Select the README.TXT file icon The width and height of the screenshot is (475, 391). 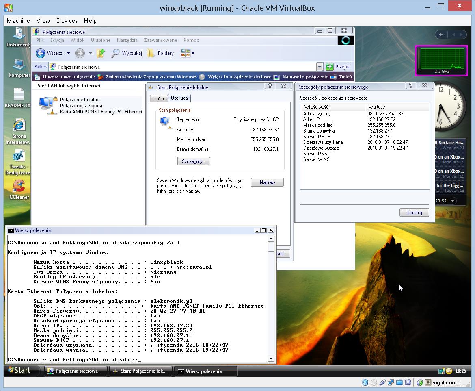[x=18, y=98]
